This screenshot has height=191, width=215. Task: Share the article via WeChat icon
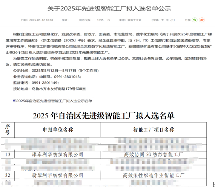point(195,20)
